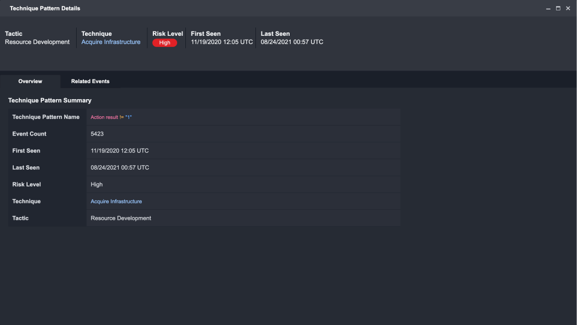This screenshot has height=325, width=577.
Task: Click the High value in Risk Level row
Action: point(97,185)
